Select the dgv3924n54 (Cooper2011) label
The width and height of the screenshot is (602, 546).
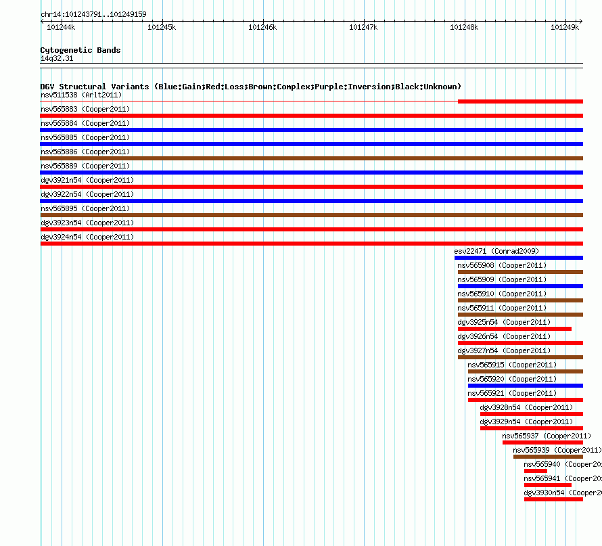tap(87, 237)
